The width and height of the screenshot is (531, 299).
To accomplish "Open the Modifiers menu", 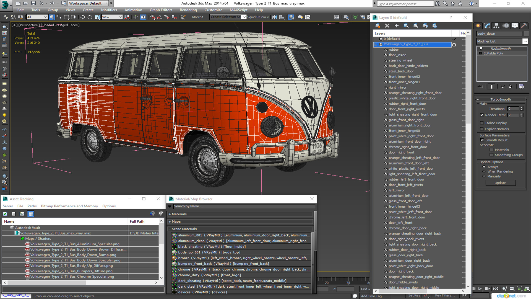I will [x=109, y=10].
